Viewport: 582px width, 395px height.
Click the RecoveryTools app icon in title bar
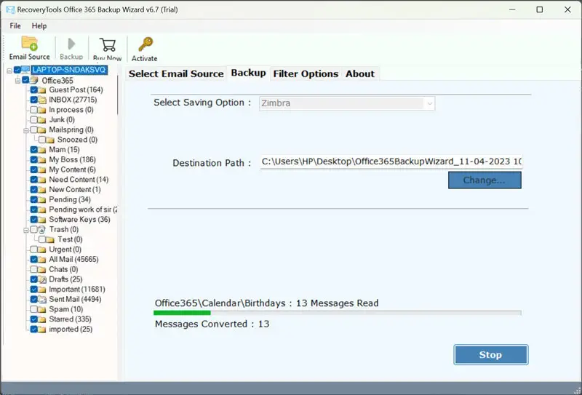click(10, 9)
